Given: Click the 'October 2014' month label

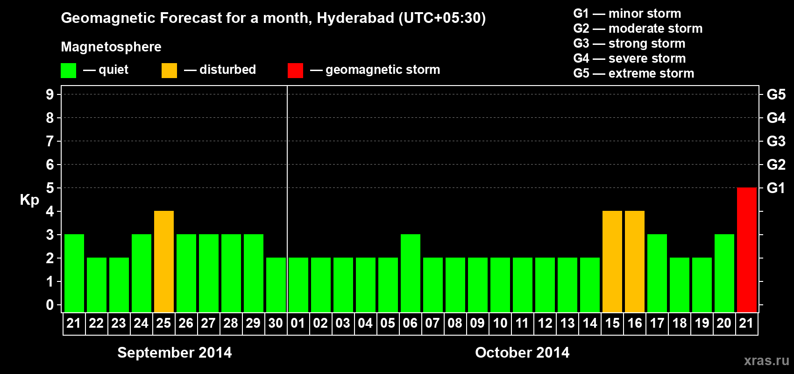Looking at the screenshot, I should coord(522,352).
